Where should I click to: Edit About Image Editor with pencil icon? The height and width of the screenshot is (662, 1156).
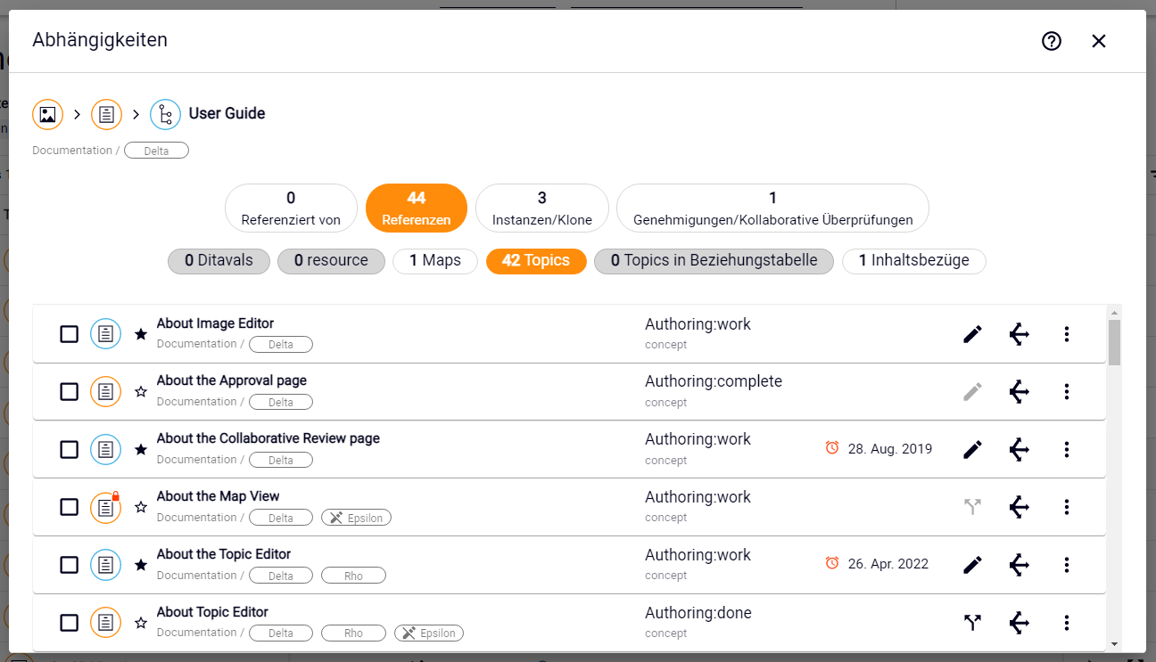pyautogui.click(x=972, y=334)
